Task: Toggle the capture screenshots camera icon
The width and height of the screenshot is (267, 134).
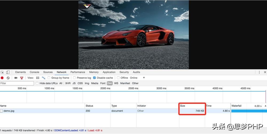Action: pyautogui.click(x=16, y=78)
